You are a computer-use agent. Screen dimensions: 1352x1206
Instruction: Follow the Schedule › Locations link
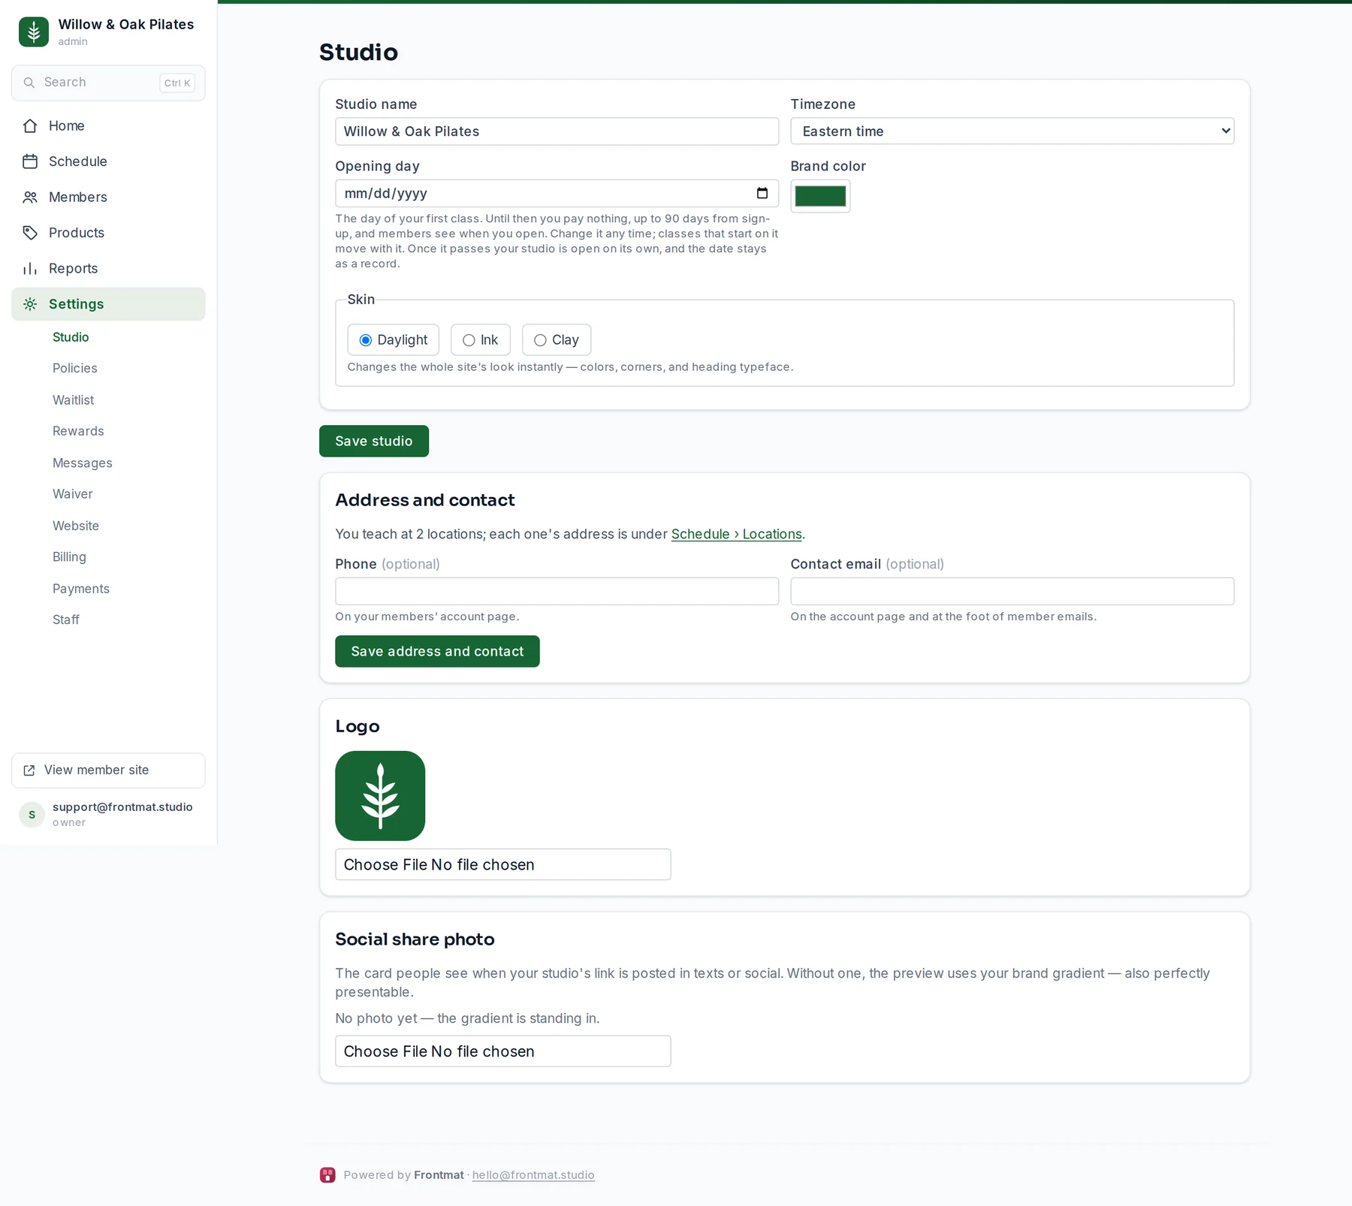(x=736, y=534)
